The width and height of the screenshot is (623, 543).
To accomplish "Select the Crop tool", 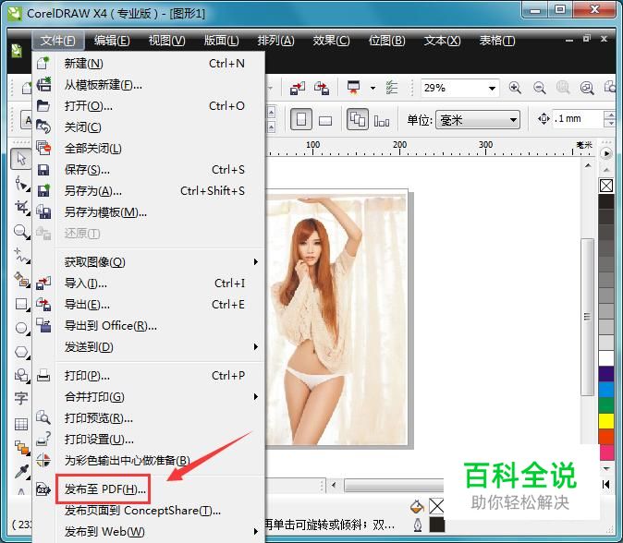I will coord(21,208).
